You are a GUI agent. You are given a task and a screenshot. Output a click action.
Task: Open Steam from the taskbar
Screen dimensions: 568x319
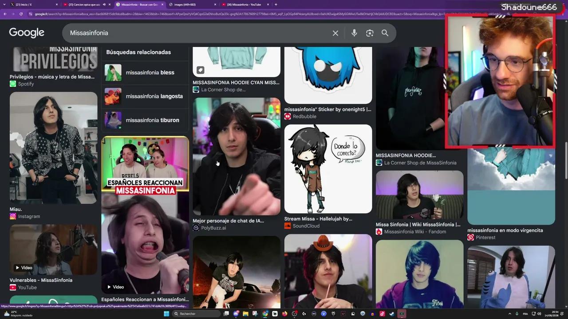click(x=391, y=314)
